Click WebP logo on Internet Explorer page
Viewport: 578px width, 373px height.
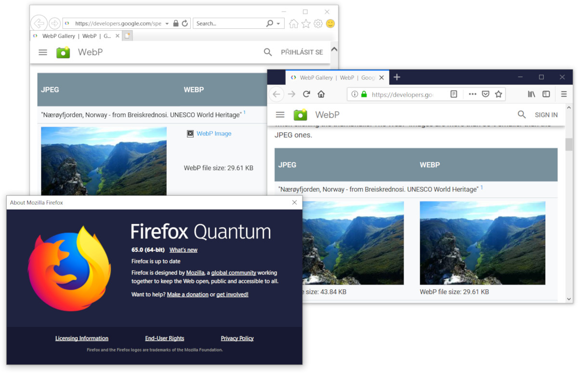[63, 52]
